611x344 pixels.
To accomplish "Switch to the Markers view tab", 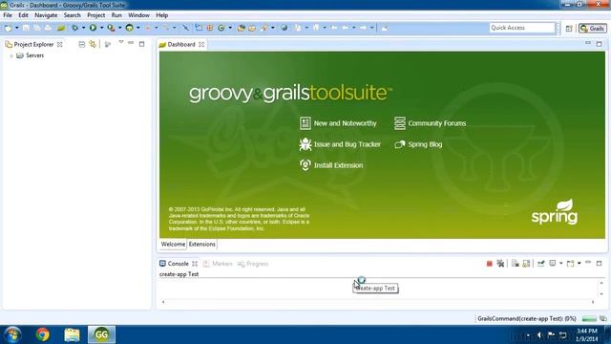I will pyautogui.click(x=218, y=264).
